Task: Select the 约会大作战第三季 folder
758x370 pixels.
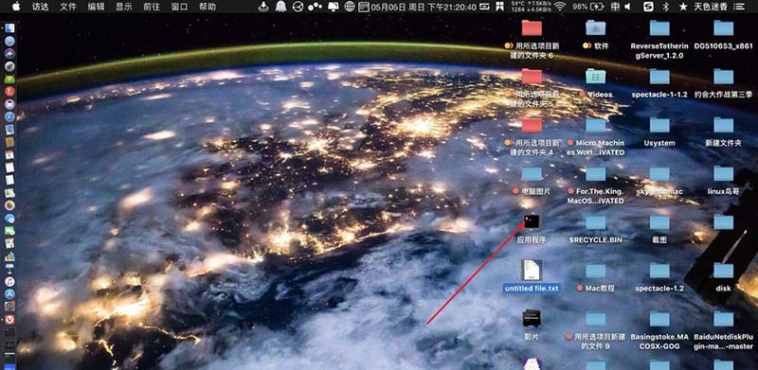Action: (724, 77)
